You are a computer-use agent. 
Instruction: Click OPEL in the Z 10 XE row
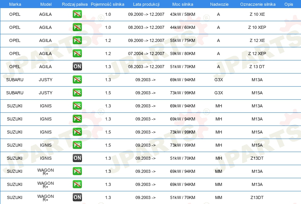point(15,14)
